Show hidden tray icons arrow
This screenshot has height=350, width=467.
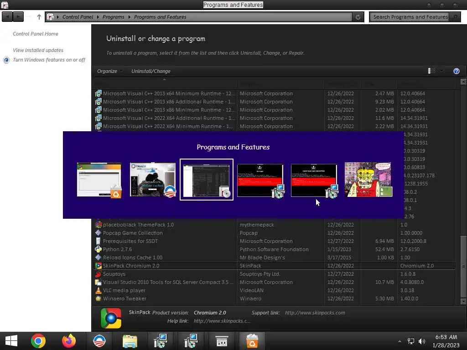click(x=400, y=341)
